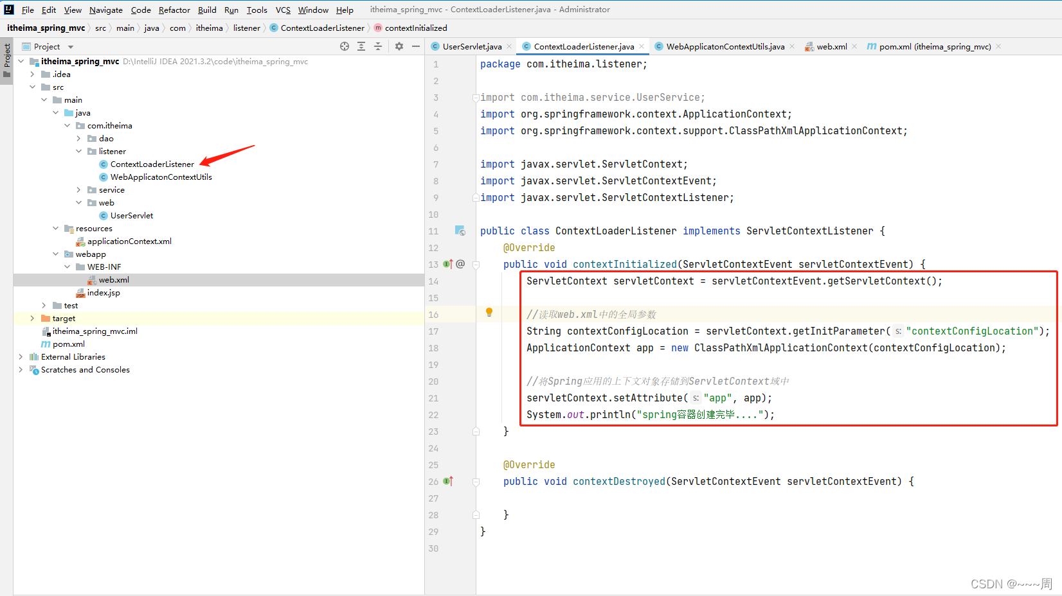Fold the imports block on line 3

tap(476, 98)
